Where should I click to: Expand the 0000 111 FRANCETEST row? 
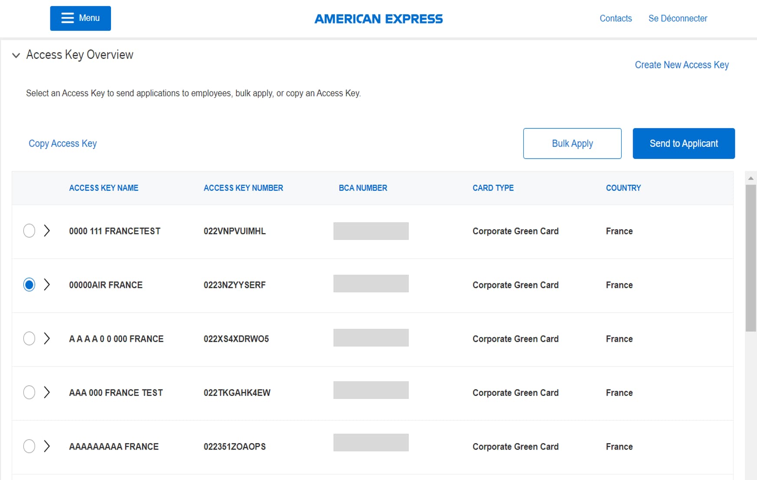(x=47, y=230)
